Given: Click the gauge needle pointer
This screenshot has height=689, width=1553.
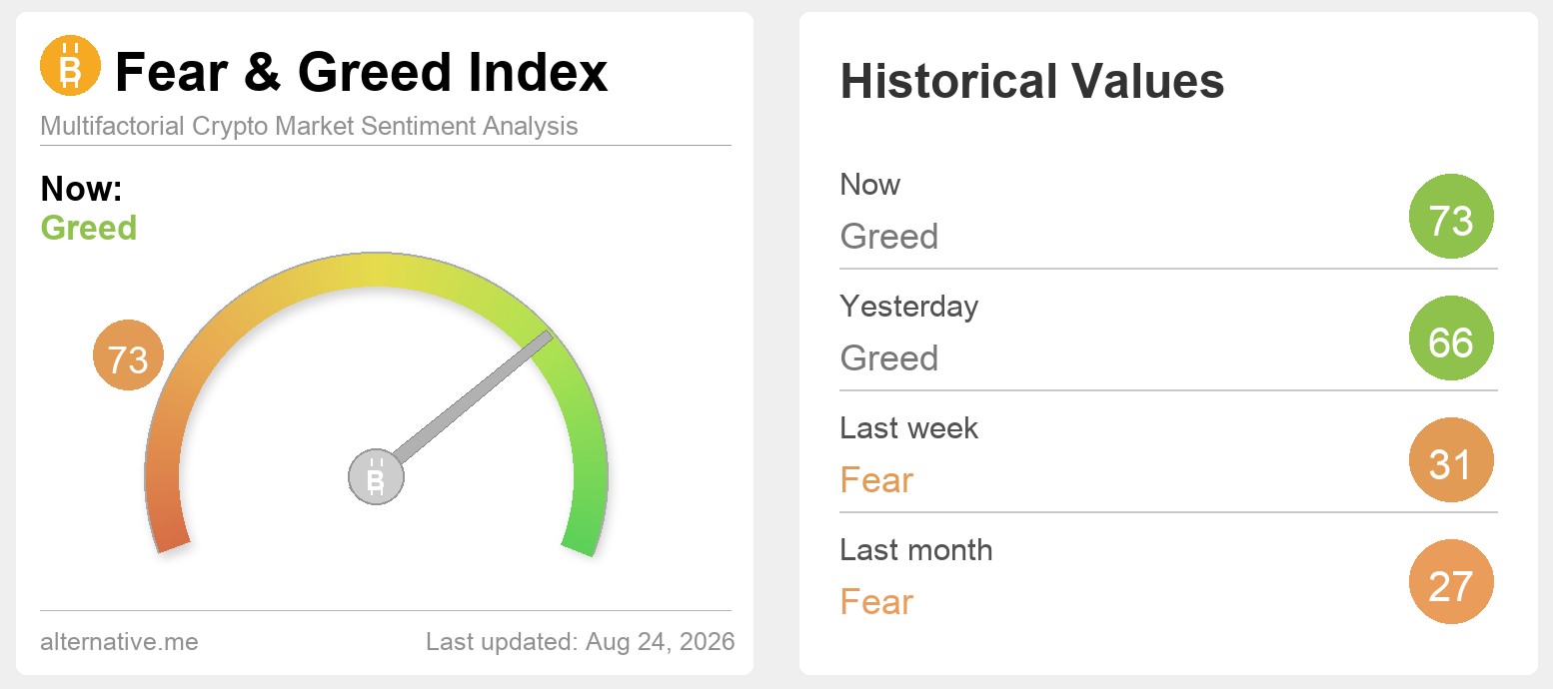Looking at the screenshot, I should click(472, 399).
